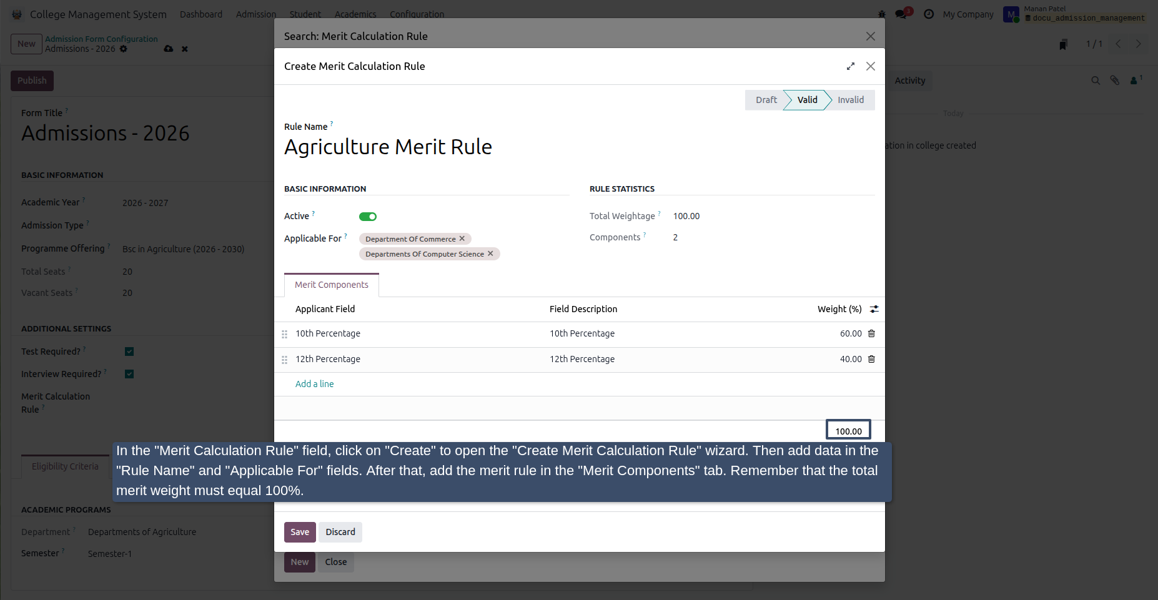The width and height of the screenshot is (1158, 600).
Task: Open attachments paperclip in the chatter
Action: (1115, 81)
